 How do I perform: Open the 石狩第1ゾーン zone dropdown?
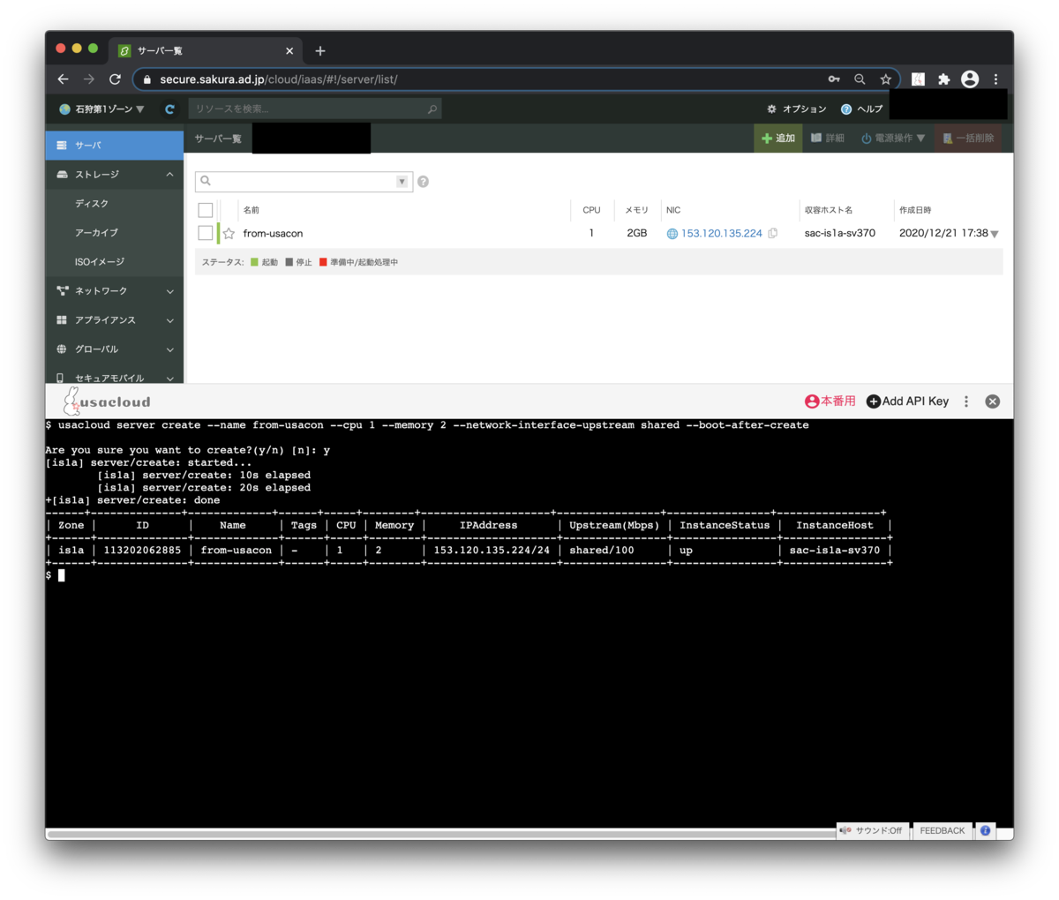click(x=101, y=109)
